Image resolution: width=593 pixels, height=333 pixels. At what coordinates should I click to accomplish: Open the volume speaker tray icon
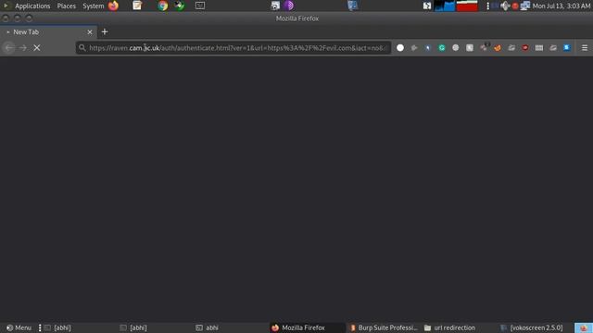[505, 6]
